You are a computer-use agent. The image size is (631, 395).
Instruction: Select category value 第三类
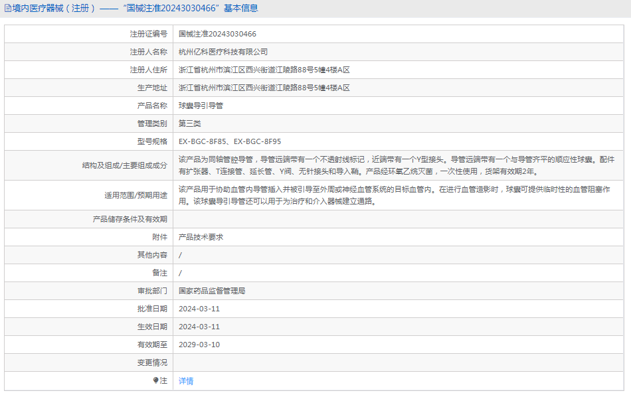[189, 123]
